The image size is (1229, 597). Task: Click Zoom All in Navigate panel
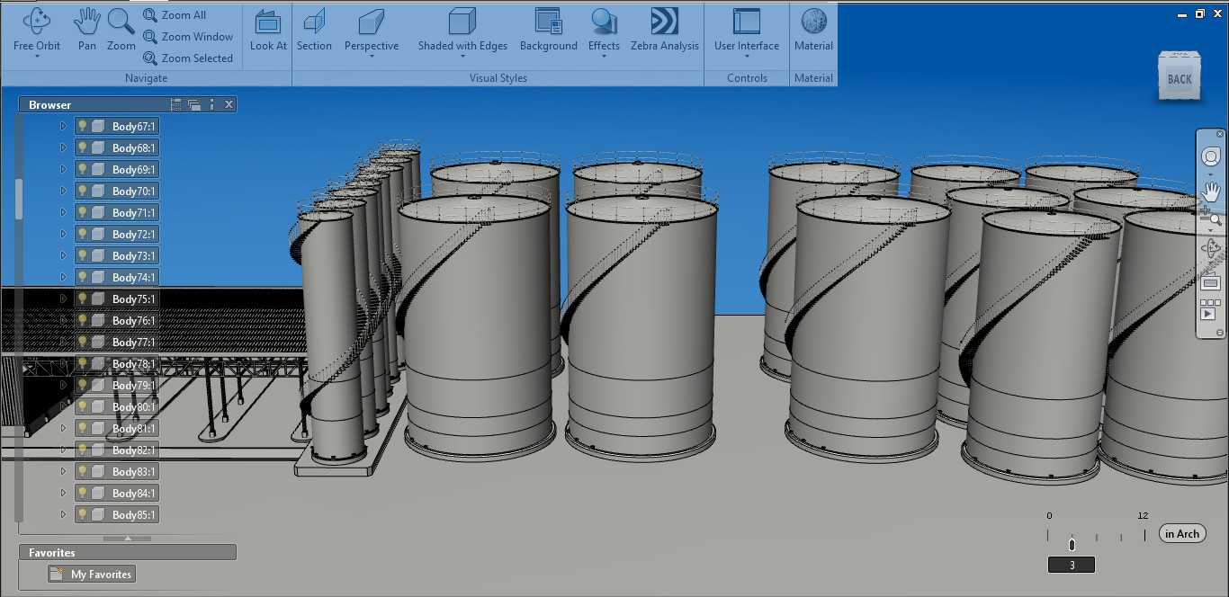175,15
